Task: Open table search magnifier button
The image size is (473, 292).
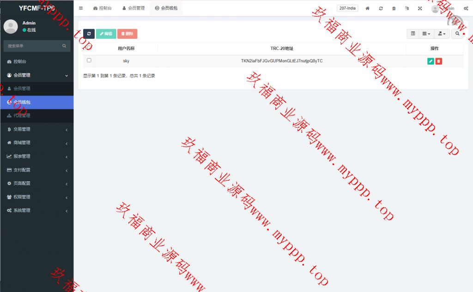Action: (x=457, y=34)
